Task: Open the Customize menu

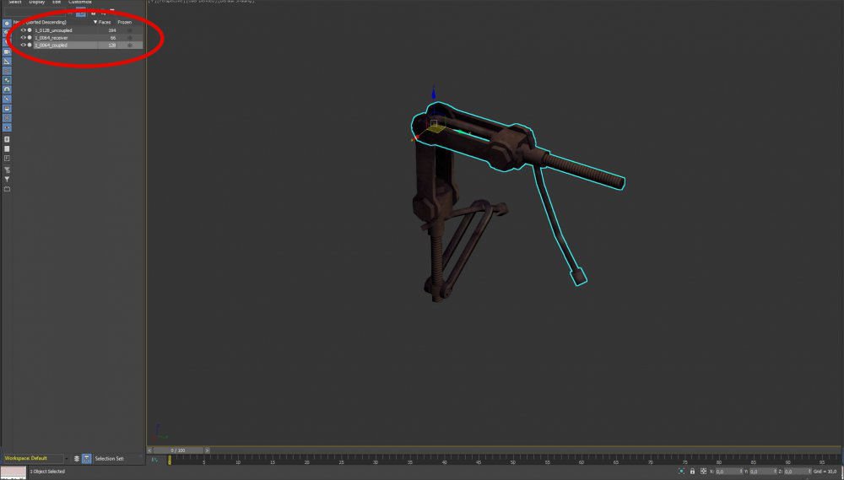Action: pos(79,3)
